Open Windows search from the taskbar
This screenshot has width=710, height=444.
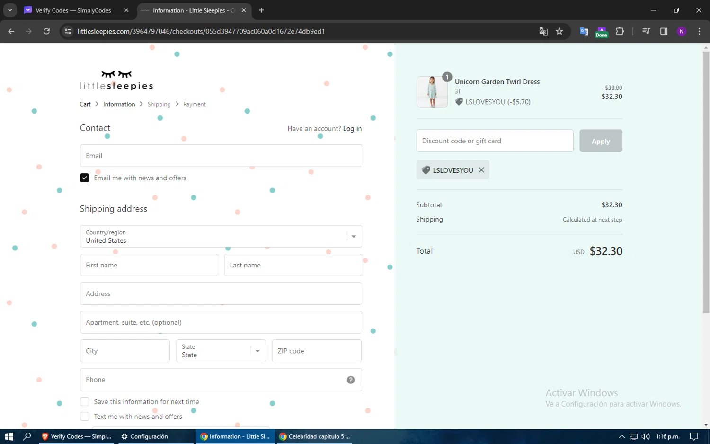pos(27,436)
